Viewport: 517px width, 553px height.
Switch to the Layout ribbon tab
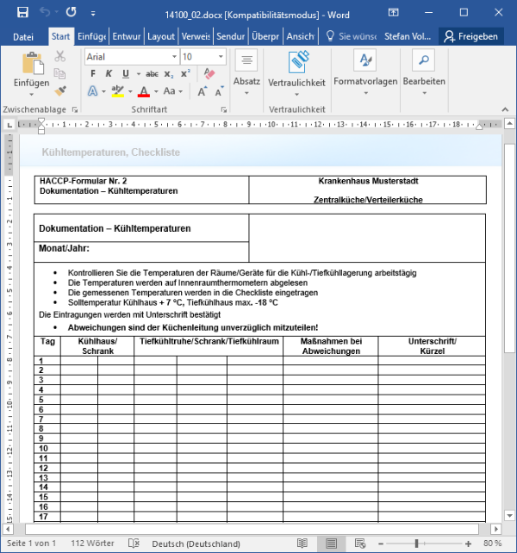[161, 36]
